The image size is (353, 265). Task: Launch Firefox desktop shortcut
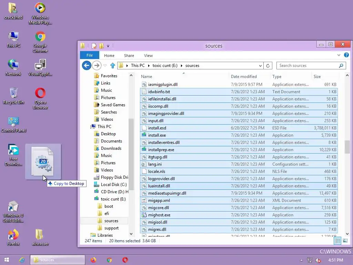click(13, 237)
